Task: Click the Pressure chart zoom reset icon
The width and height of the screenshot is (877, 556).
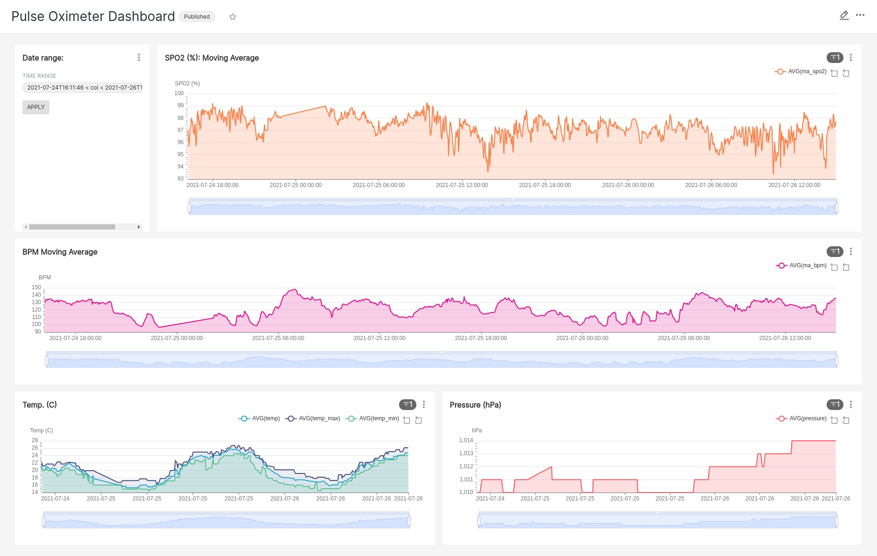Action: (846, 420)
